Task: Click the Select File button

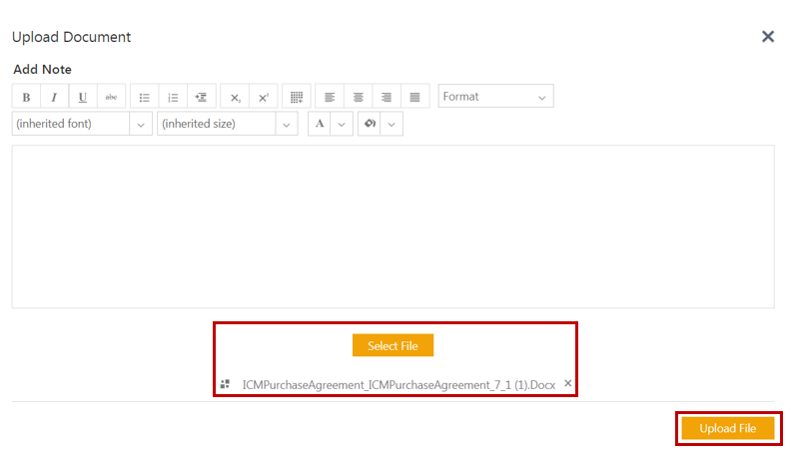Action: point(393,346)
